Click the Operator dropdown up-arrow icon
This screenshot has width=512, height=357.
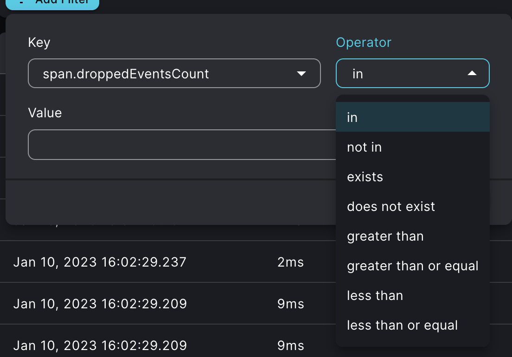coord(472,73)
